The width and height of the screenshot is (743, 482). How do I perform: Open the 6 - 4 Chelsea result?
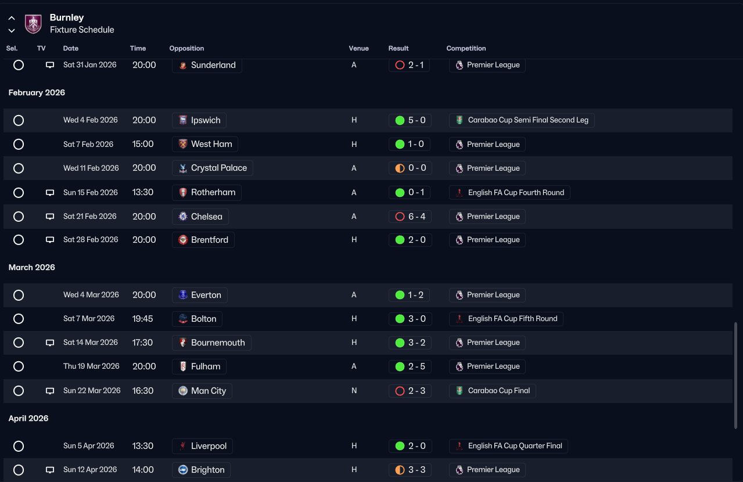point(410,217)
